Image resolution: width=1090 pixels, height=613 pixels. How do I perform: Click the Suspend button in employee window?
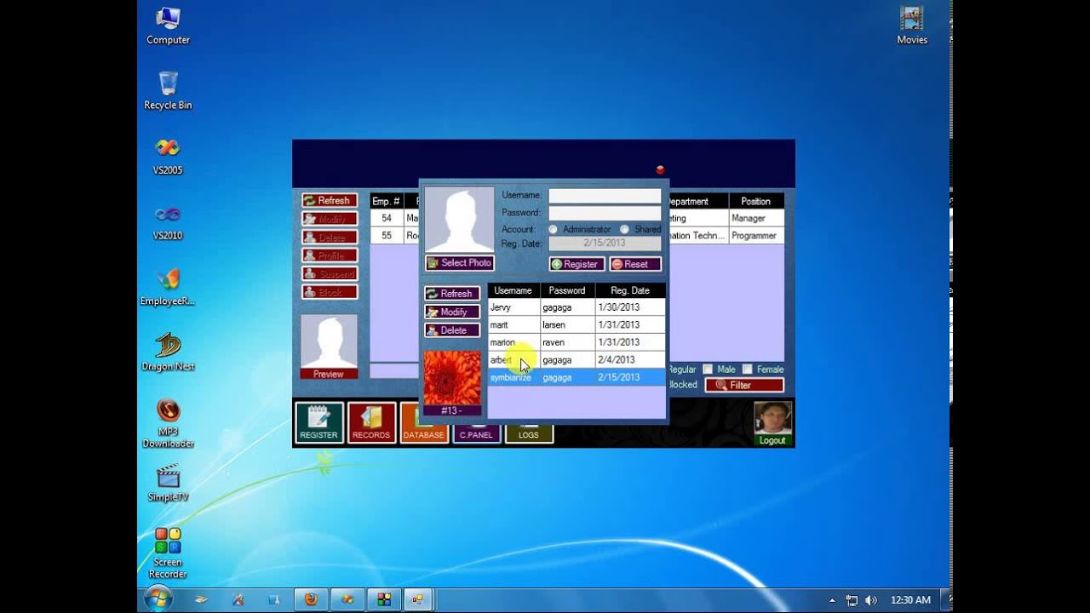[330, 273]
